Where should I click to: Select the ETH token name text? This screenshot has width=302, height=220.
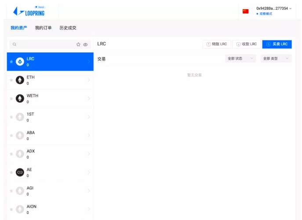(31, 77)
